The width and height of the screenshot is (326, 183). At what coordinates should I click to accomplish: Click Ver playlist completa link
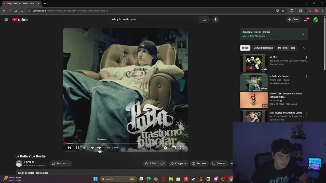tap(279, 83)
